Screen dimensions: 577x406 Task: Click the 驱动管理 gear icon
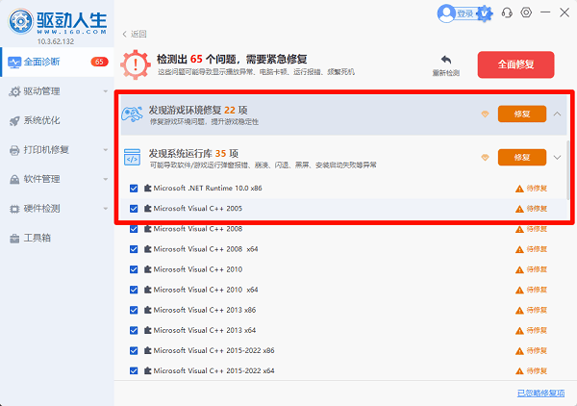(14, 91)
